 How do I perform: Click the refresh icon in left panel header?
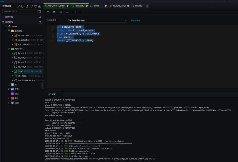pyautogui.click(x=31, y=6)
